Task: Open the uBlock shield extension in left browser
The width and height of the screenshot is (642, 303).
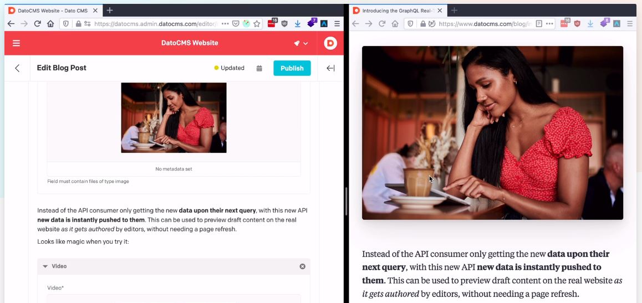Action: point(284,24)
